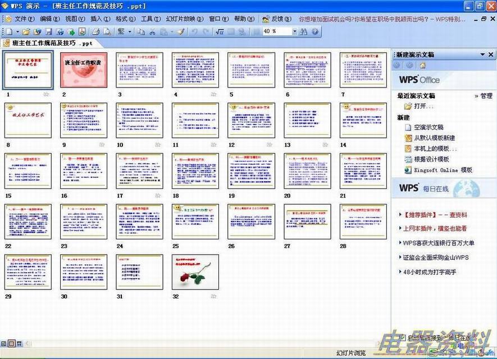Insert formula using the square root icon
497x359 pixels.
point(220,32)
